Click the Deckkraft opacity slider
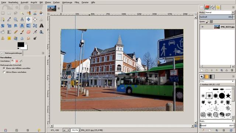The width and height of the screenshot is (236, 133). [x=216, y=17]
